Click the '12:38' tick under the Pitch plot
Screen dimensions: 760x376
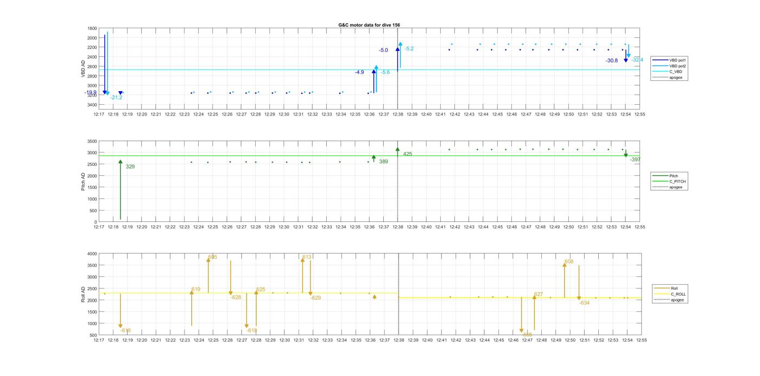tap(398, 227)
